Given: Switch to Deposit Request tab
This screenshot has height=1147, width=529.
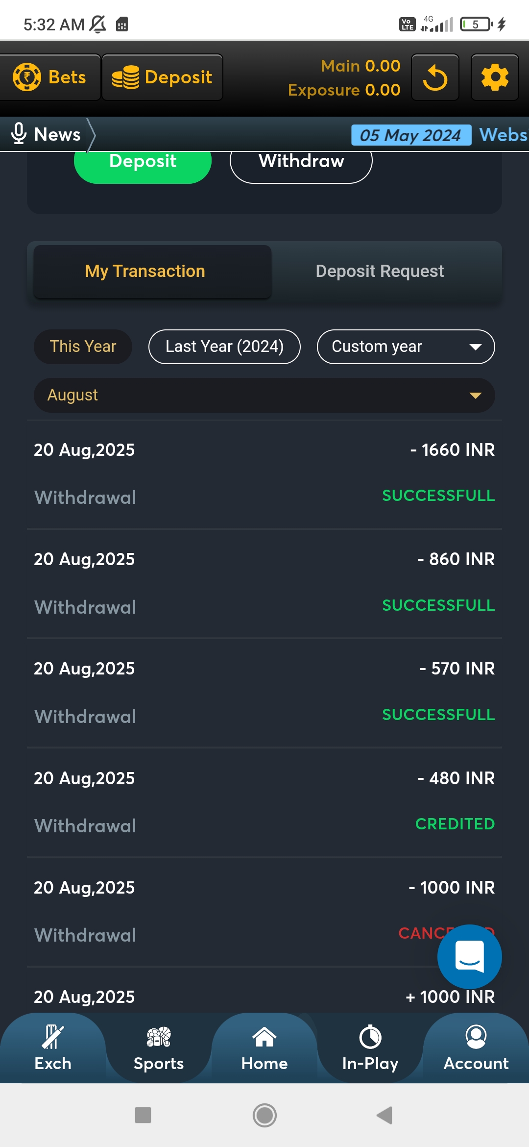Looking at the screenshot, I should [x=380, y=271].
